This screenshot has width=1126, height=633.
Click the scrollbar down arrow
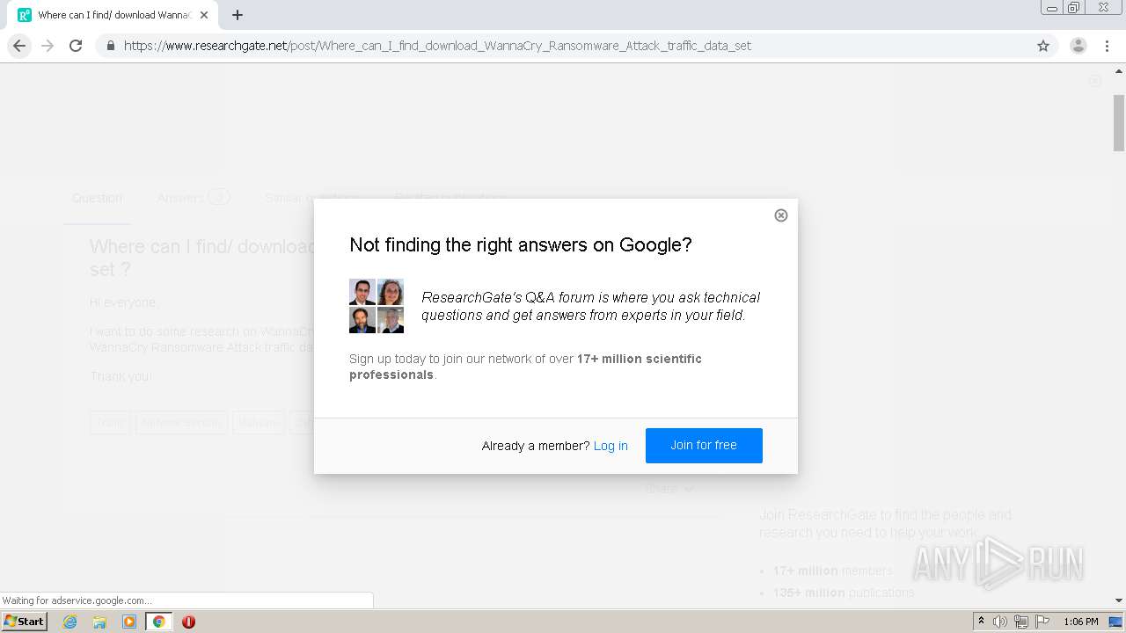point(1119,600)
